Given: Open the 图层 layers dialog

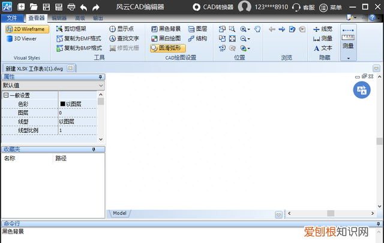Looking at the screenshot, I should point(198,29).
